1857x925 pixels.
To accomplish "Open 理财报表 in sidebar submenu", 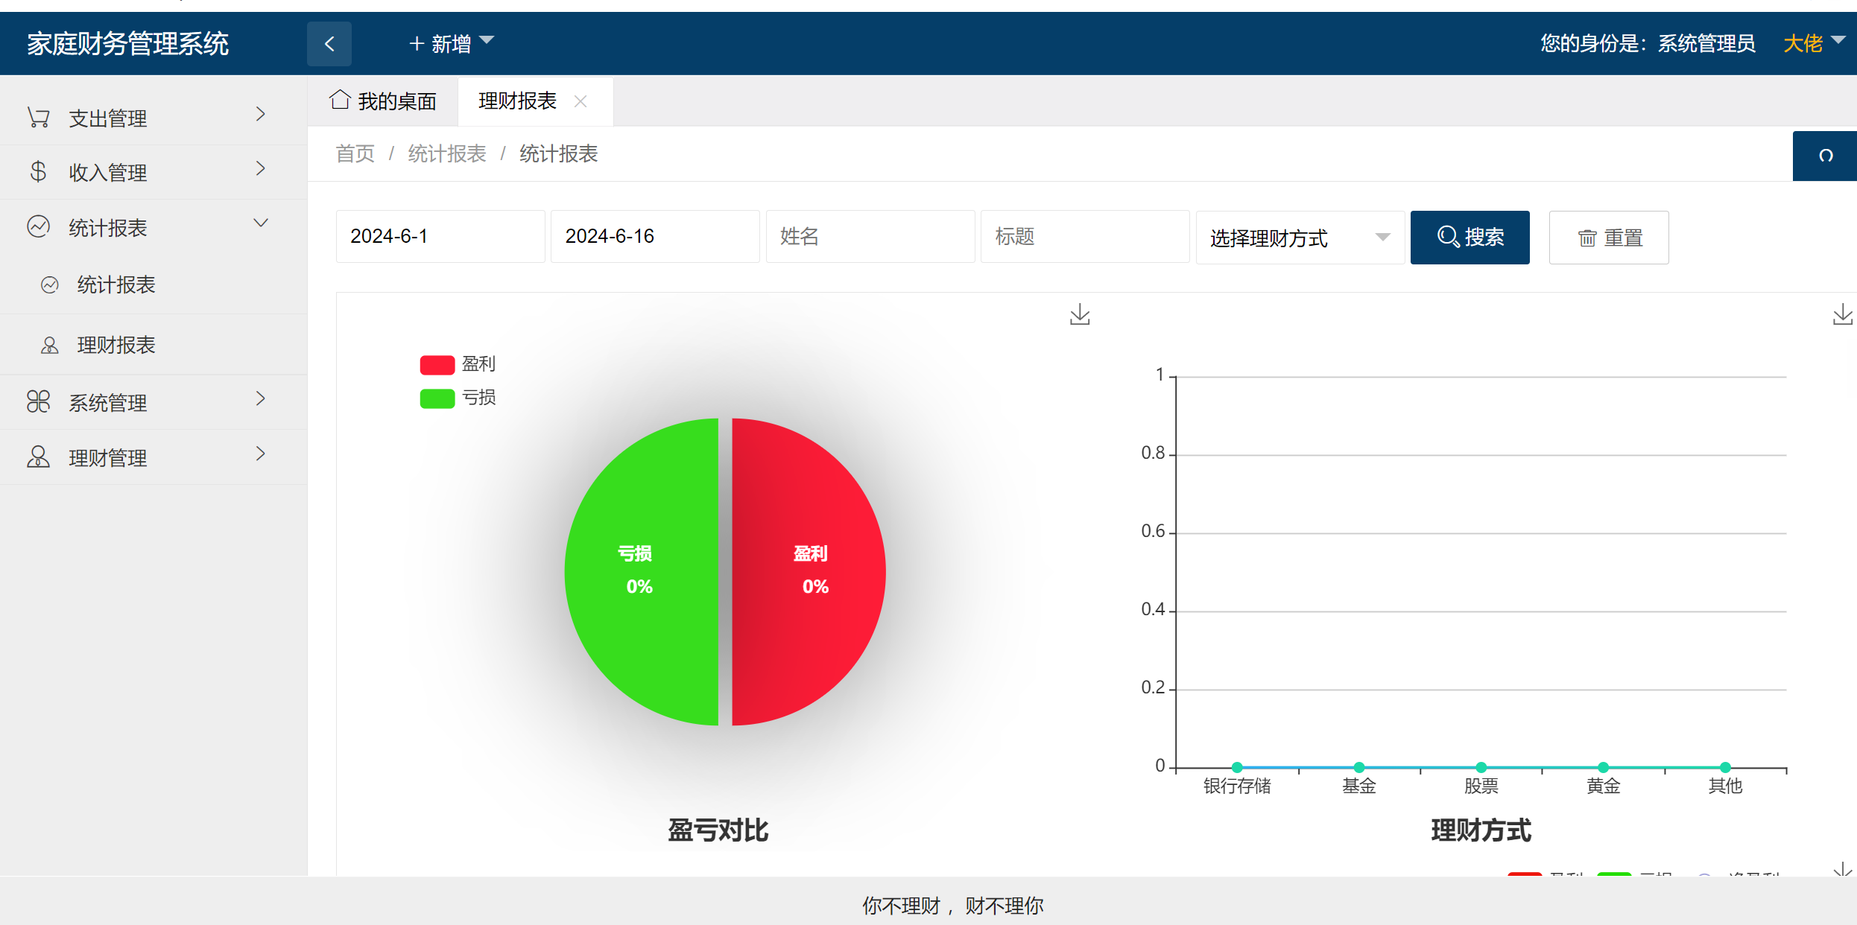I will pyautogui.click(x=116, y=345).
